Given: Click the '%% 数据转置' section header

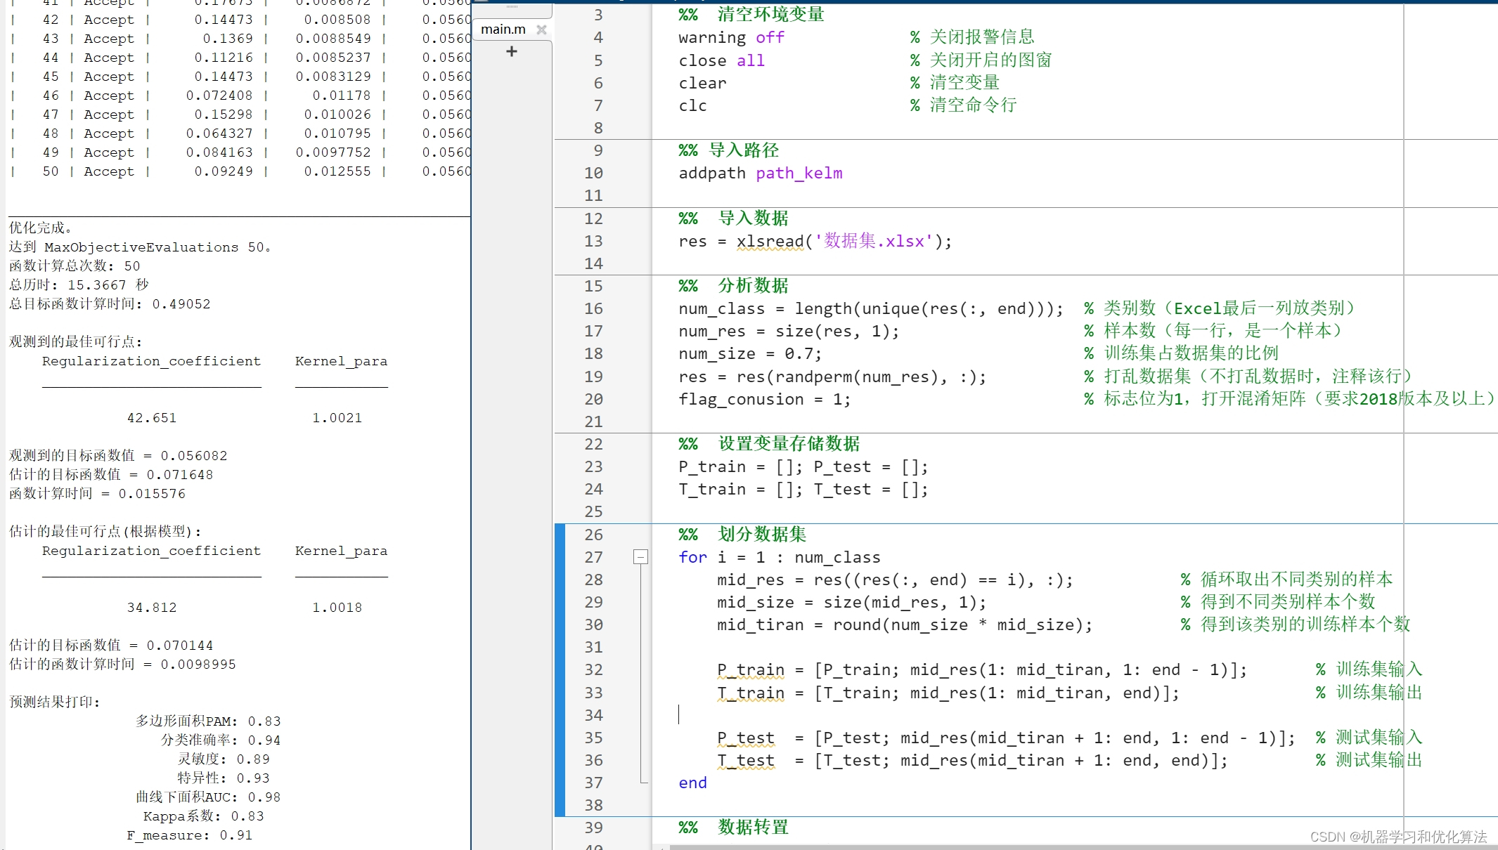Looking at the screenshot, I should pyautogui.click(x=733, y=828).
